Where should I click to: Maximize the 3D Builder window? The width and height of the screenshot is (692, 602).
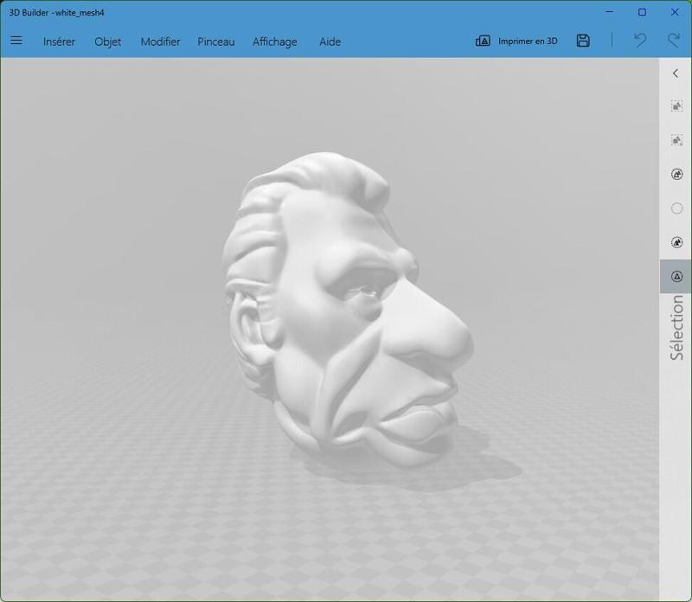[642, 12]
